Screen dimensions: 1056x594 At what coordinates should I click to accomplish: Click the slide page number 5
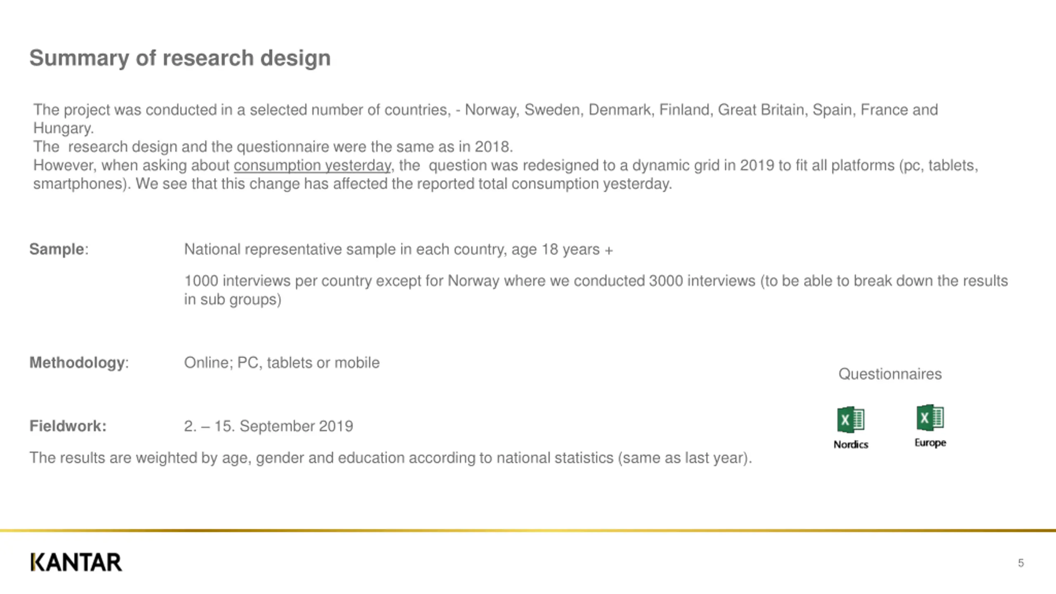click(1021, 563)
